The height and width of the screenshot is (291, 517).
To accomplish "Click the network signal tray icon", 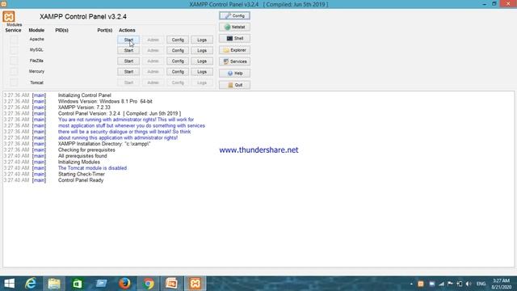I will pyautogui.click(x=441, y=284).
